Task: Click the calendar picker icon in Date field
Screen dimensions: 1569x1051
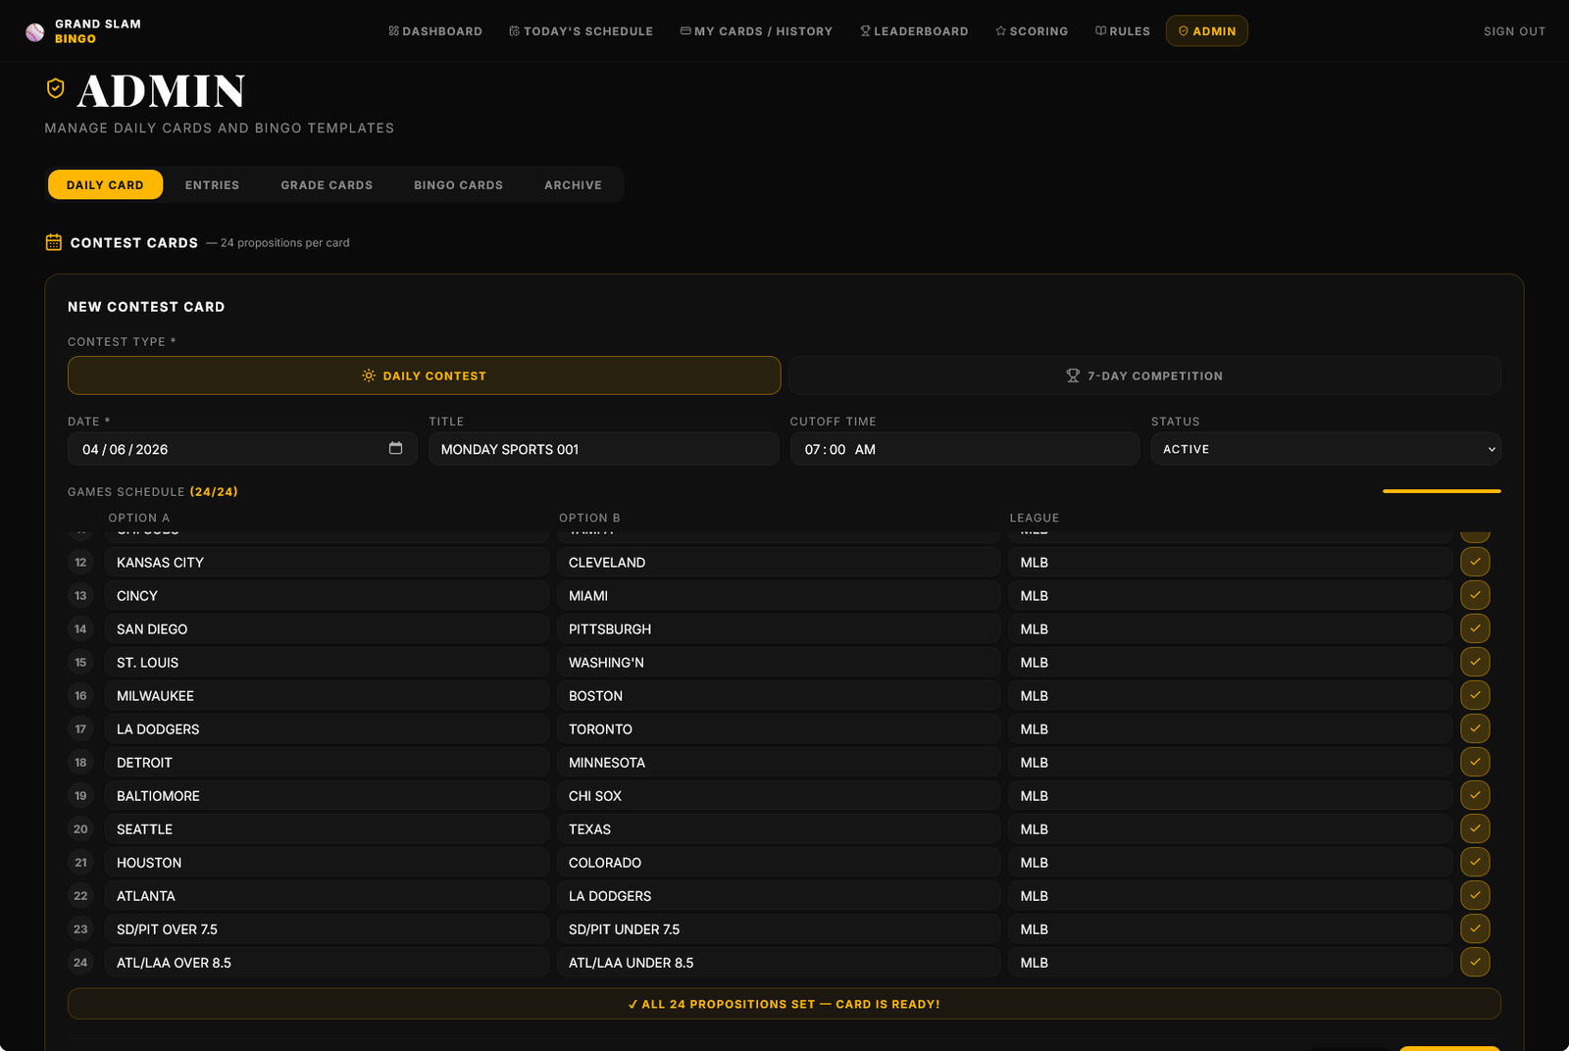Action: 395,448
